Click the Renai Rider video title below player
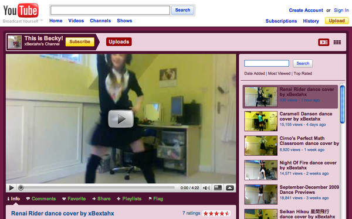This screenshot has height=219, width=352. 63,213
